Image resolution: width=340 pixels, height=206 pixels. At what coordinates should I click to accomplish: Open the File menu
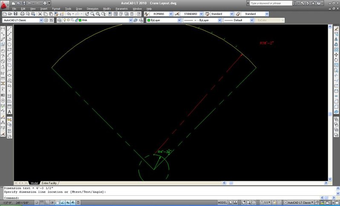point(14,9)
